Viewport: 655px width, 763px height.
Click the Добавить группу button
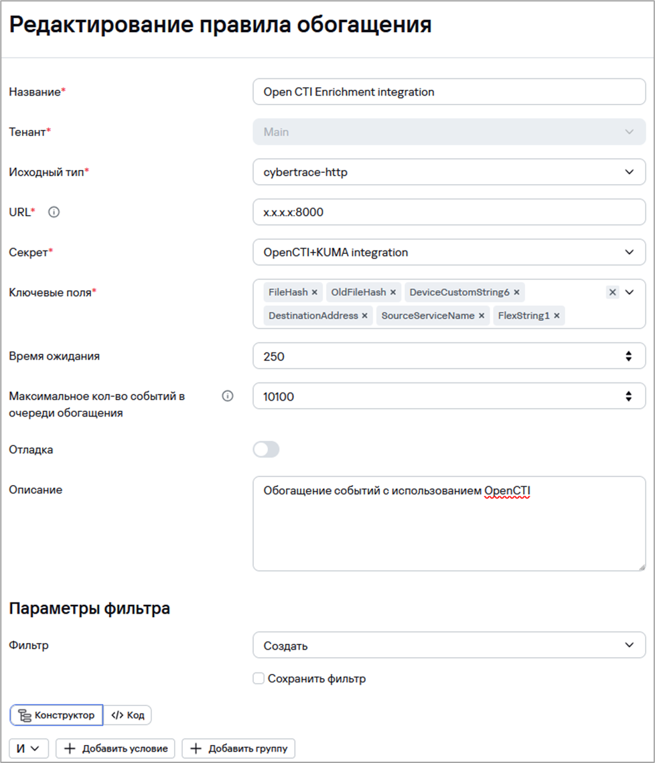238,748
